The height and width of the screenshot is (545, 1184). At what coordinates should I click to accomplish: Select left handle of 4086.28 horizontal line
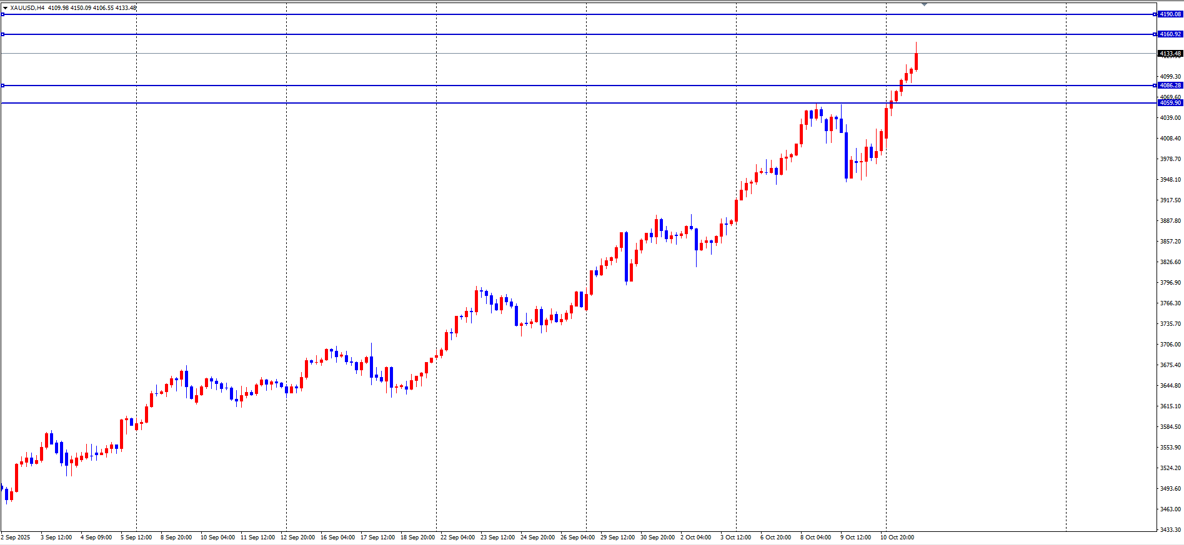pos(2,86)
